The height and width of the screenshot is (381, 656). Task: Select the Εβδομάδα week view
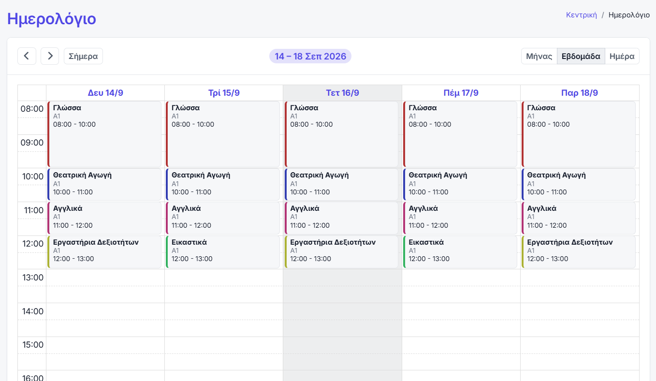click(581, 56)
